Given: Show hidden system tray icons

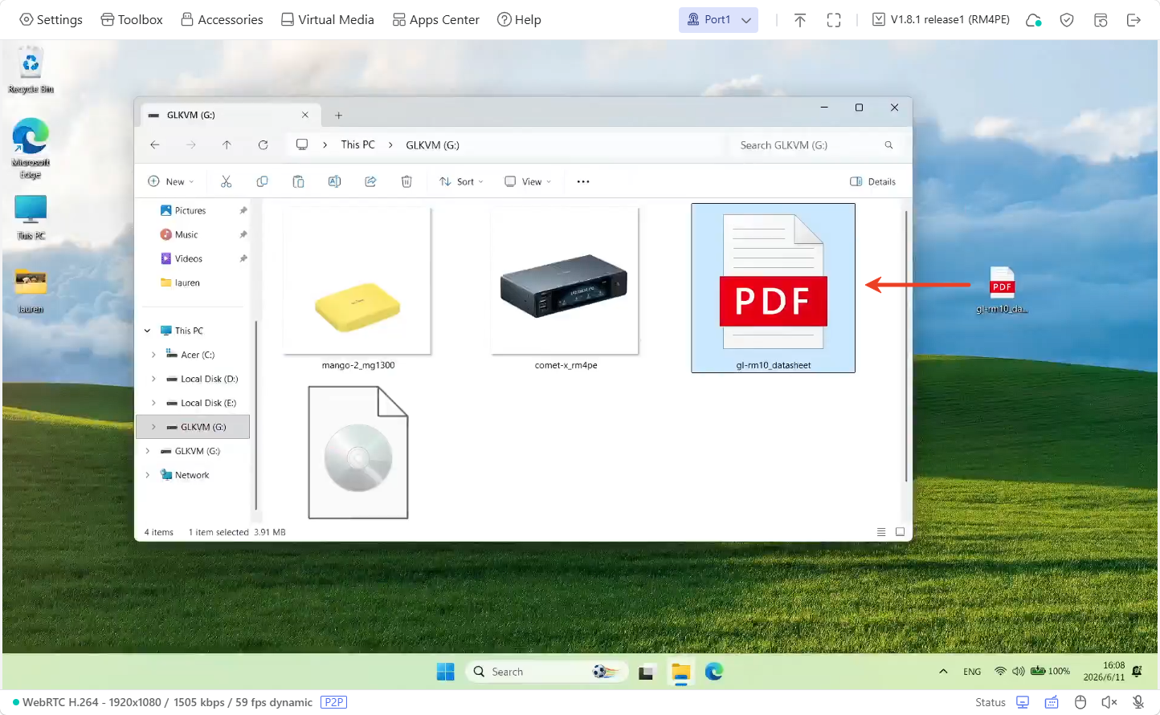Looking at the screenshot, I should pyautogui.click(x=943, y=672).
